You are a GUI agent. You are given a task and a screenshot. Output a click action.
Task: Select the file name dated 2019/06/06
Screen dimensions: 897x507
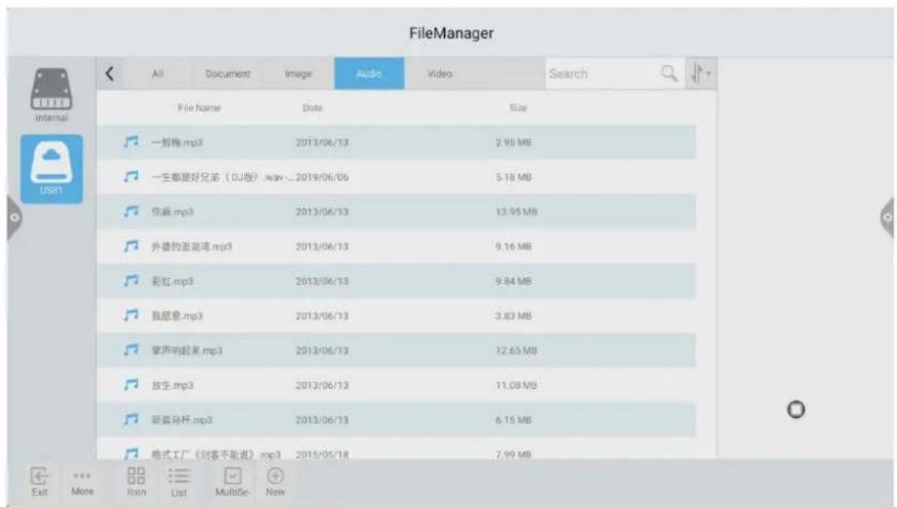pyautogui.click(x=222, y=177)
